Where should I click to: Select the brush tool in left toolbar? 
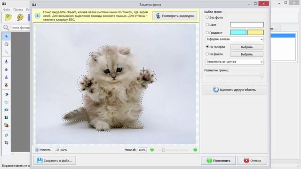(x=6, y=61)
